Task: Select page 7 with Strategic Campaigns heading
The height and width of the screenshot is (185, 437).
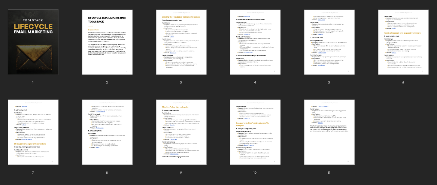Action: (x=33, y=132)
